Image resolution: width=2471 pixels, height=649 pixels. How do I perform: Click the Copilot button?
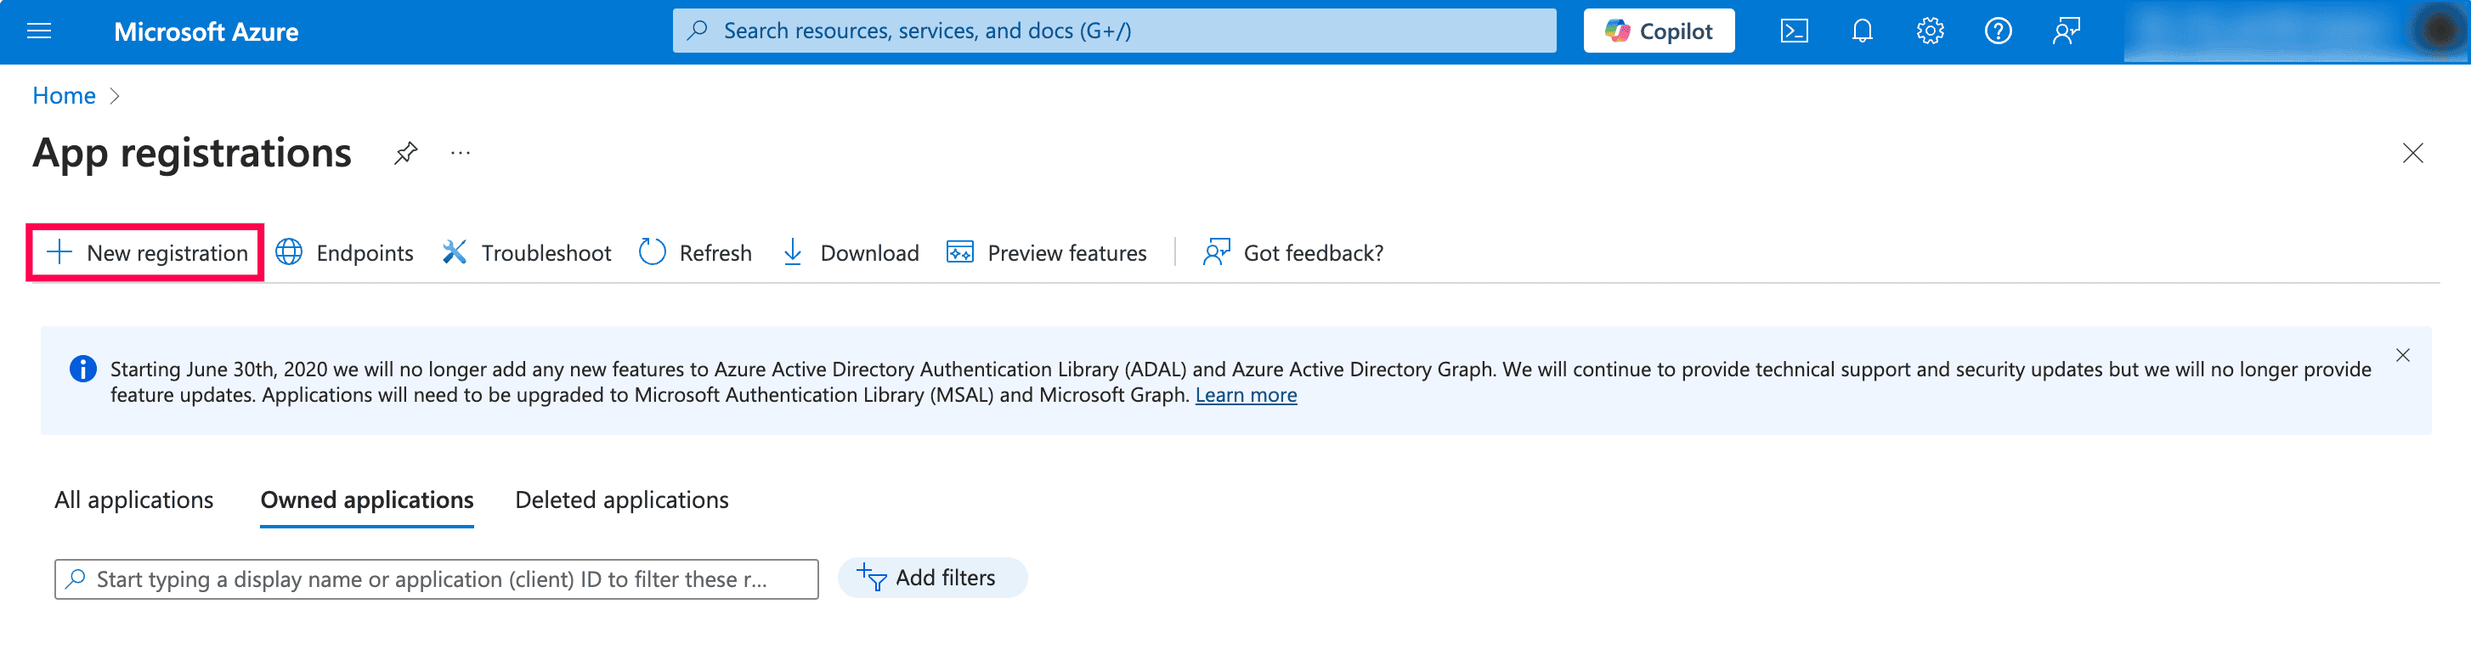click(x=1659, y=31)
